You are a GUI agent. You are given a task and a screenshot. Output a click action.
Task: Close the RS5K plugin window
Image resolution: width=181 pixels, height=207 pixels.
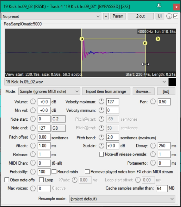pyautogui.click(x=176, y=7)
